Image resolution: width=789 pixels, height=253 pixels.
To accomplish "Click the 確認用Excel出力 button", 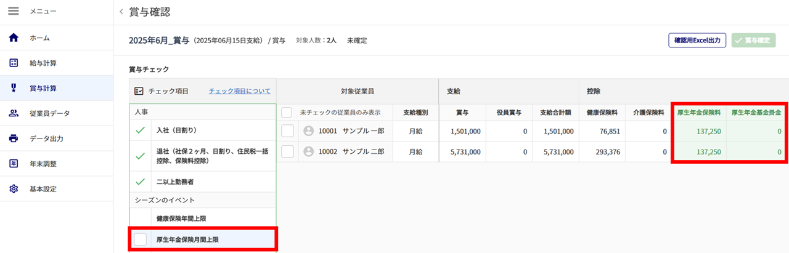I will [x=697, y=41].
